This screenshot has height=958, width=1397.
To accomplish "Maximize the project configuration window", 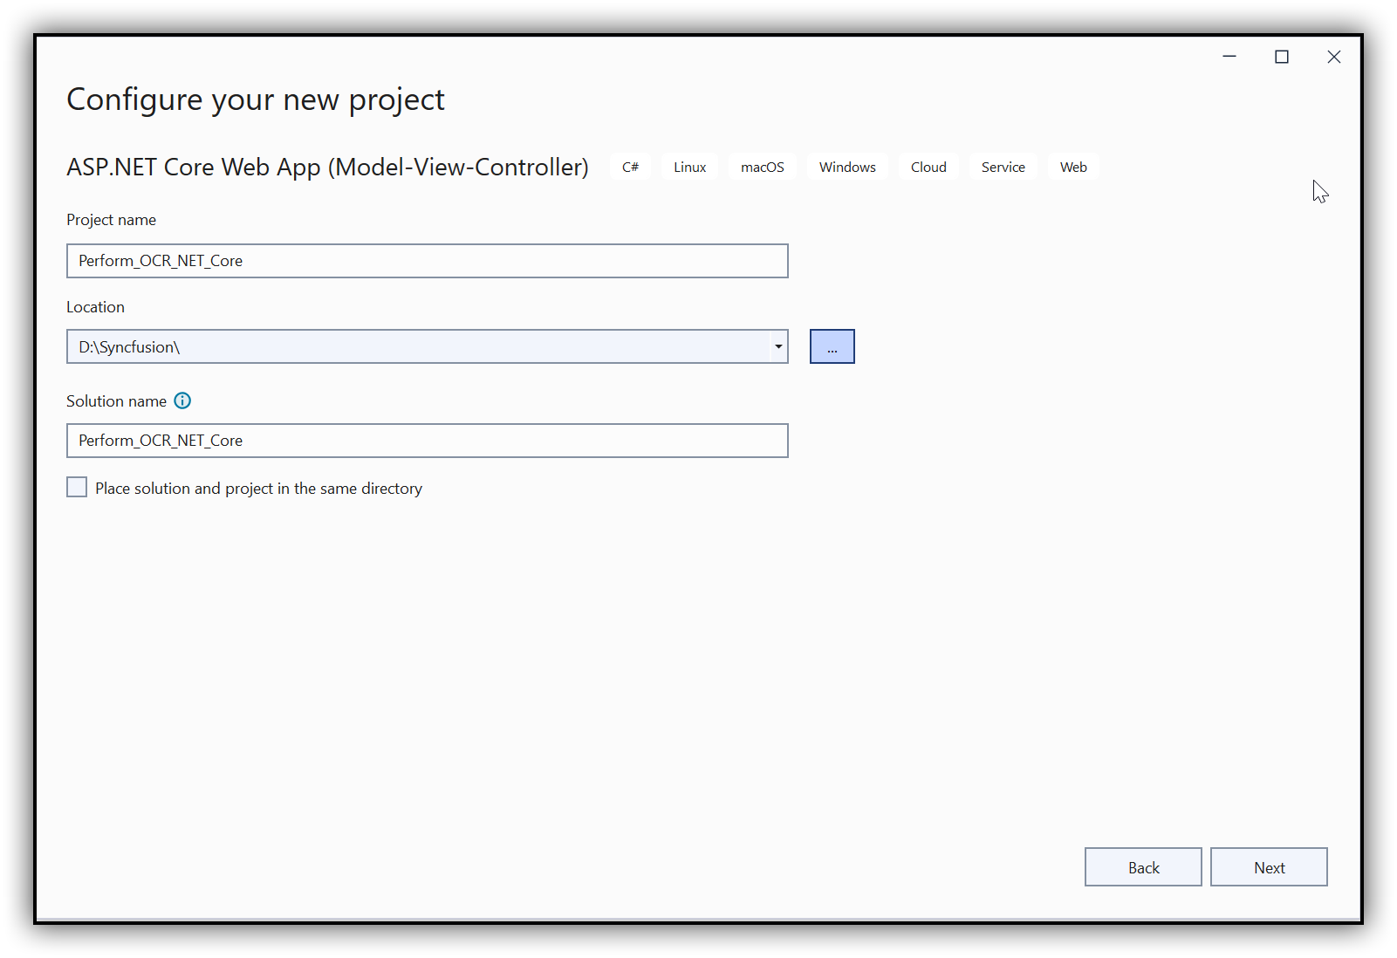I will (1282, 57).
